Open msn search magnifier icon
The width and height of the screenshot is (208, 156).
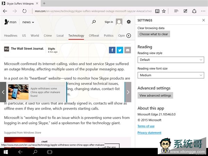tap(94, 22)
